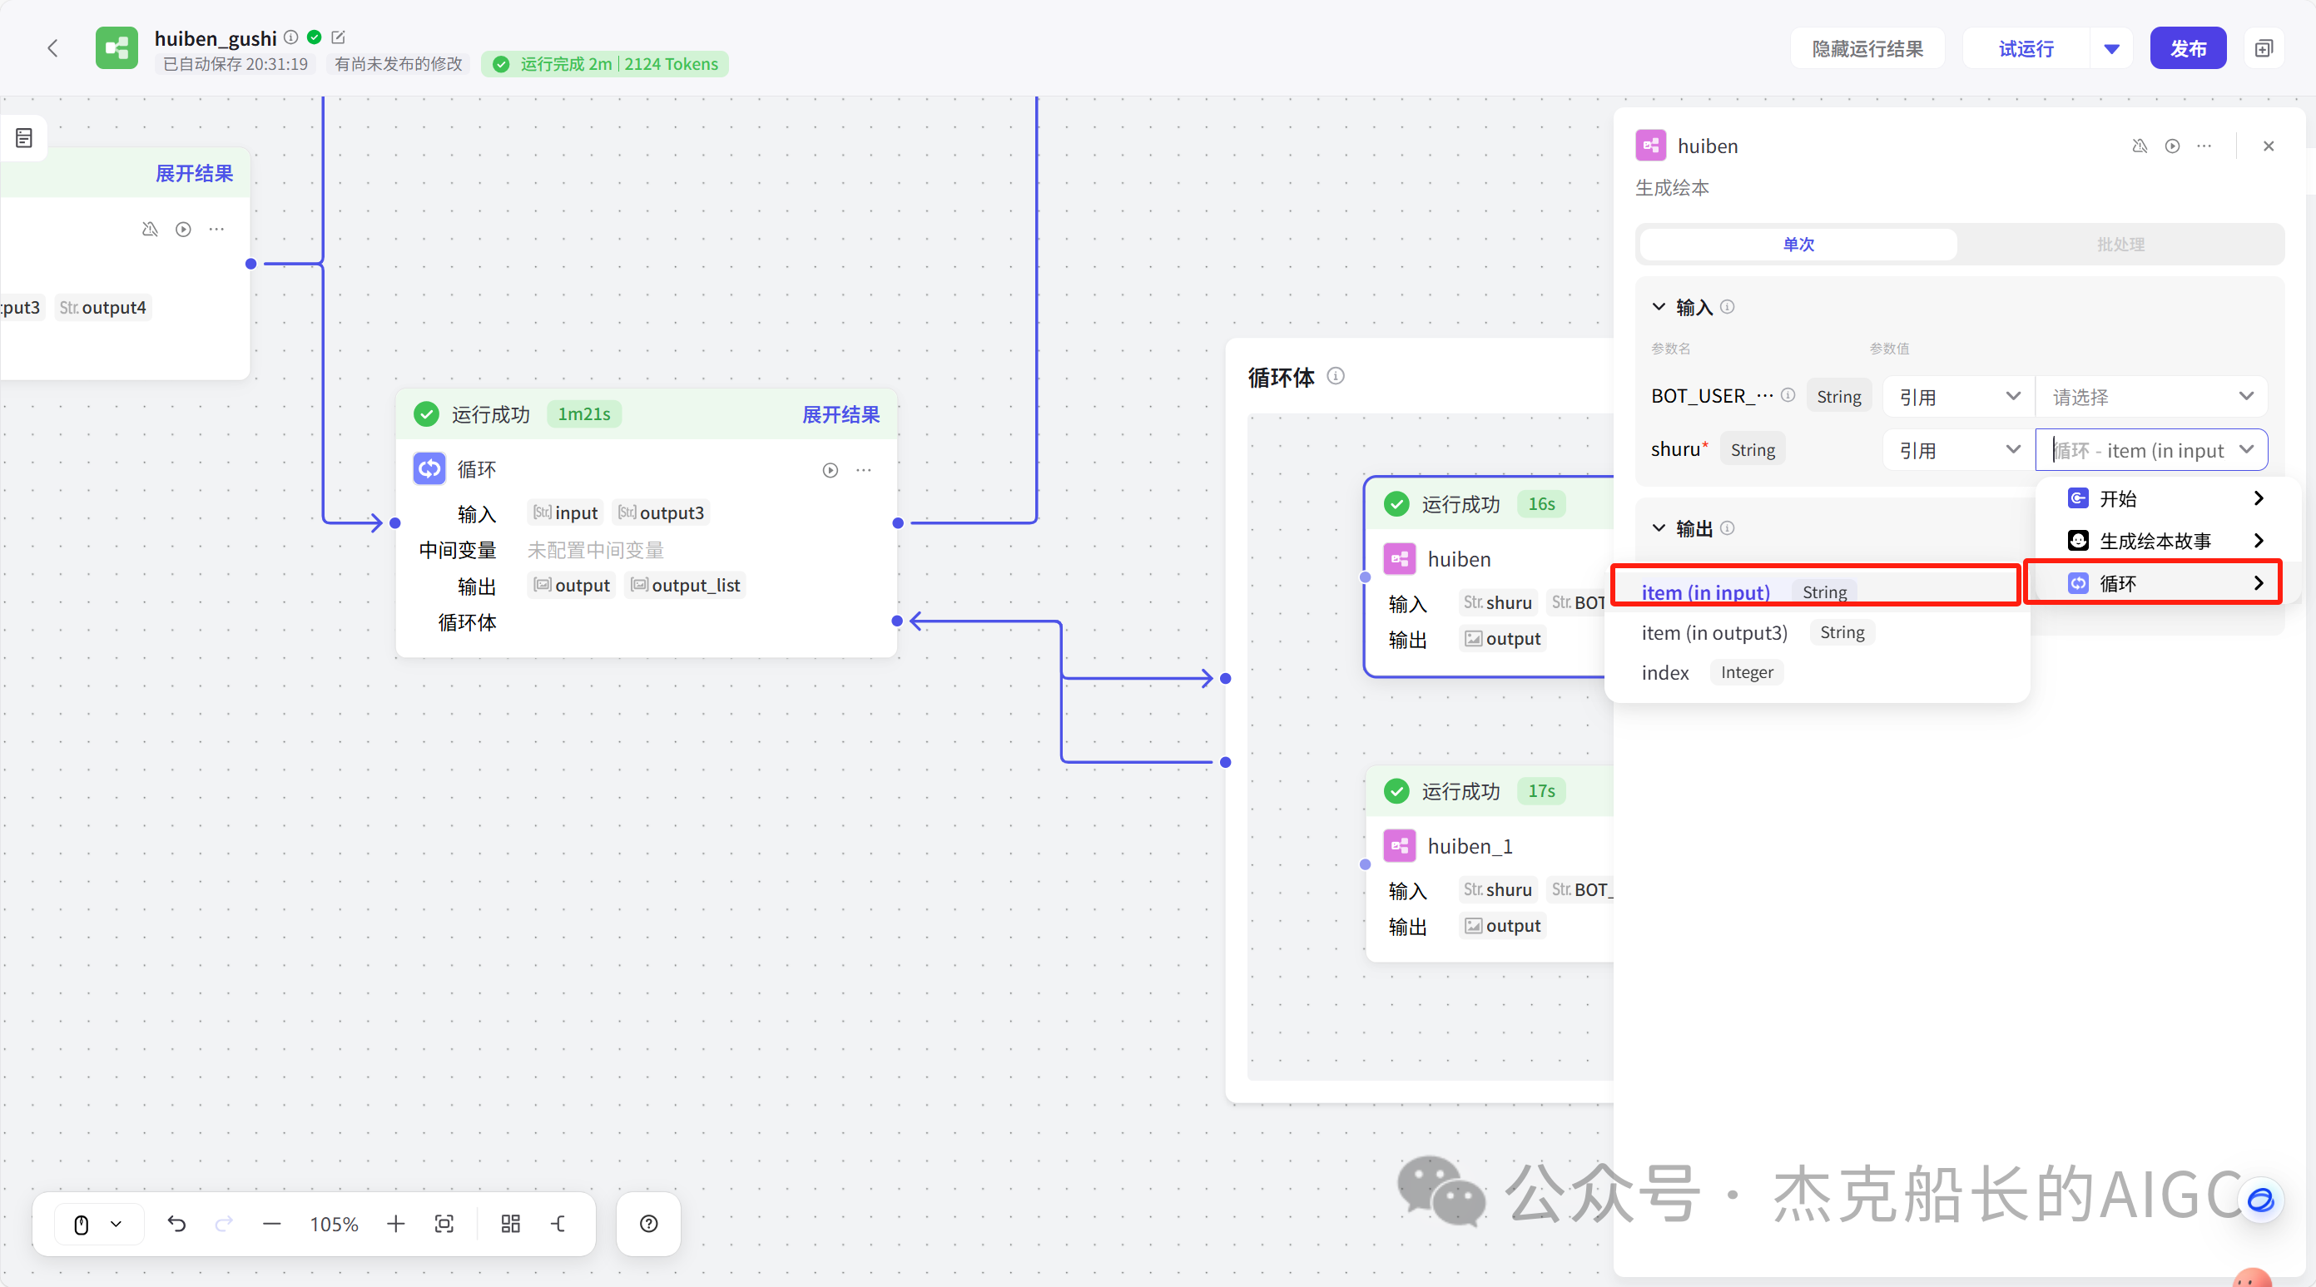2316x1287 pixels.
Task: Toggle 隐藏运行结果 button
Action: click(x=1867, y=48)
